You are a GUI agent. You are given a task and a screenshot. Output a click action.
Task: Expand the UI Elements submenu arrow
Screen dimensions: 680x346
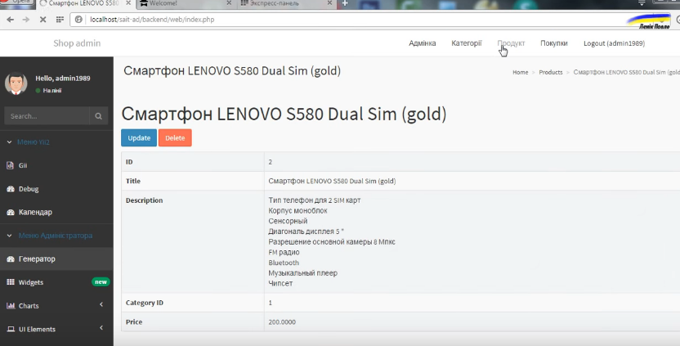pyautogui.click(x=101, y=328)
